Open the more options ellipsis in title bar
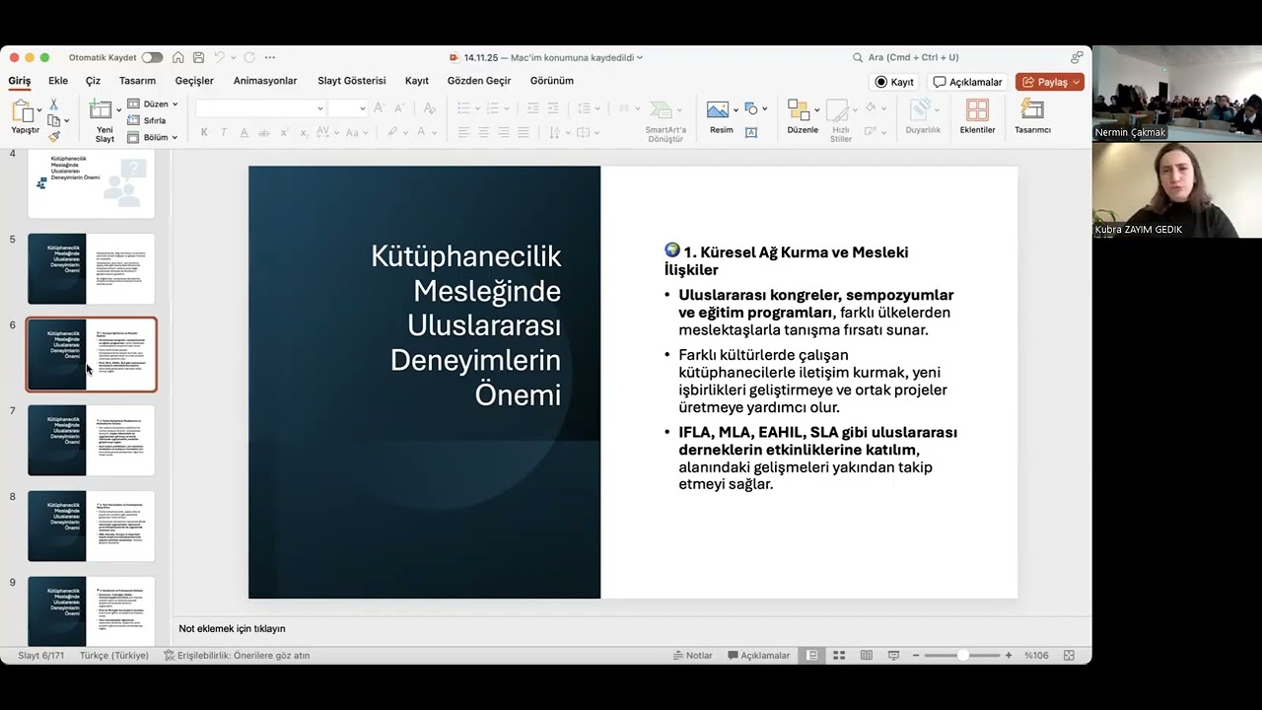 pyautogui.click(x=270, y=58)
